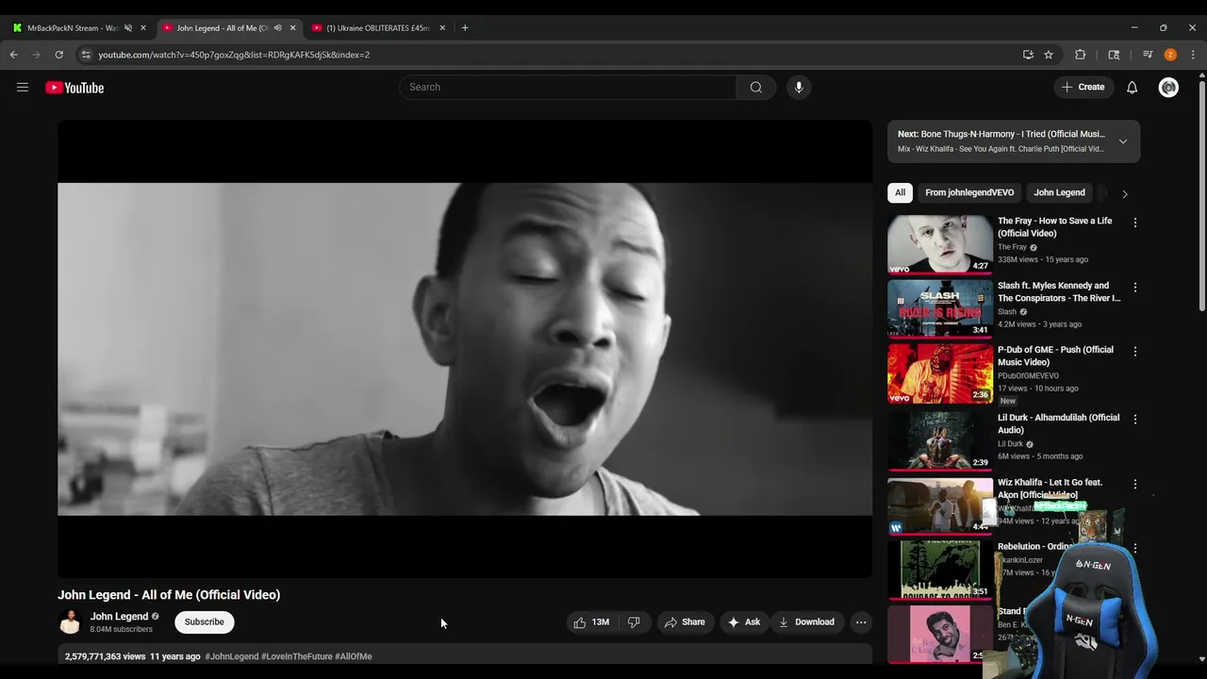Open more actions menu under video

(860, 622)
